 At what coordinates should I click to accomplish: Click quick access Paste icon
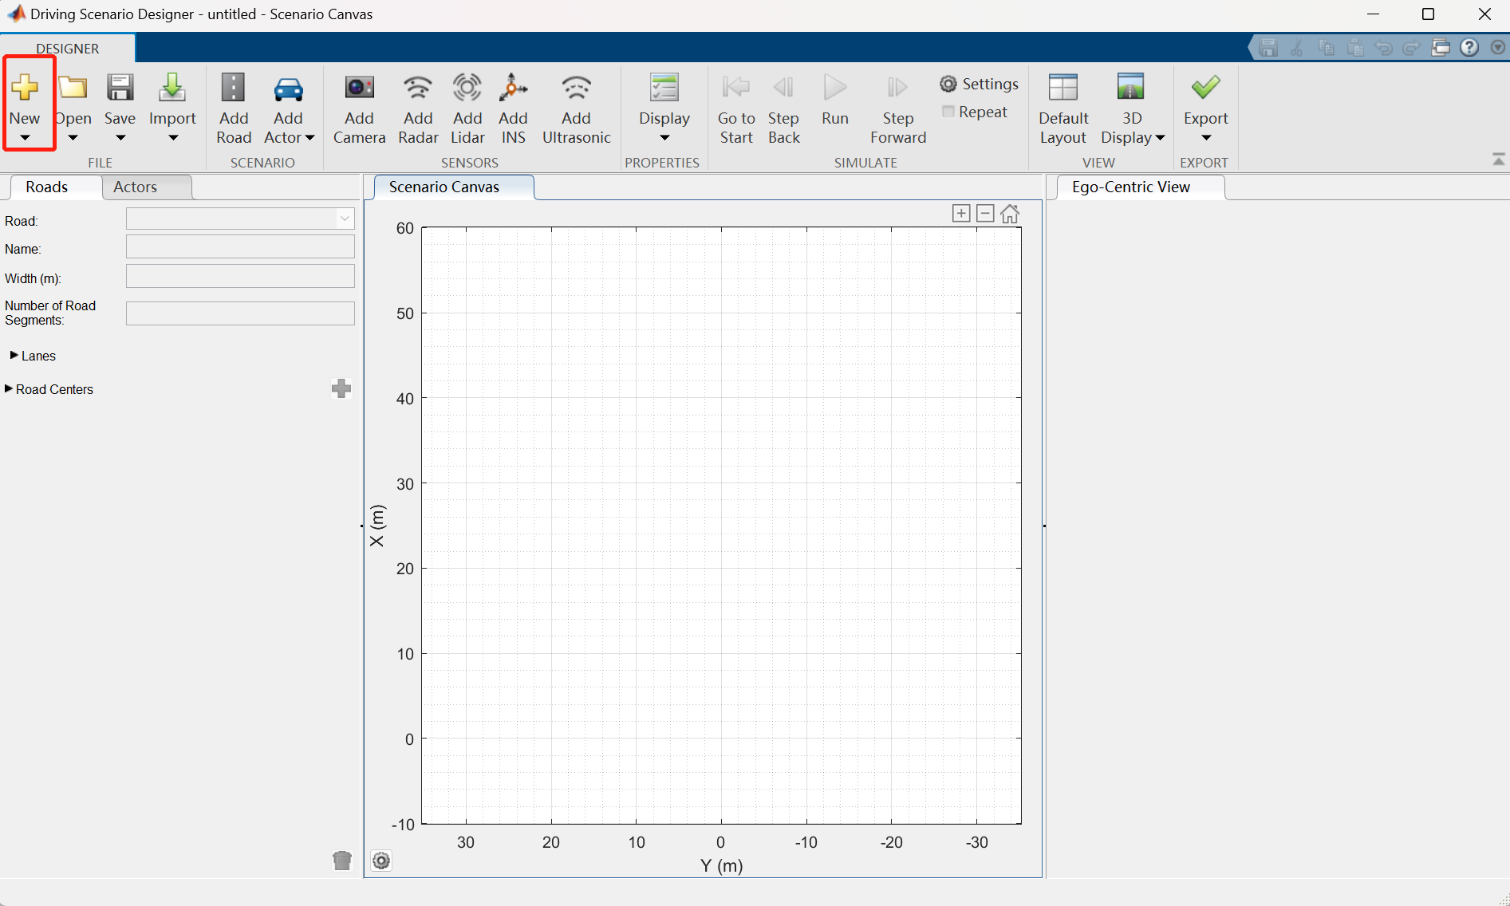point(1354,48)
